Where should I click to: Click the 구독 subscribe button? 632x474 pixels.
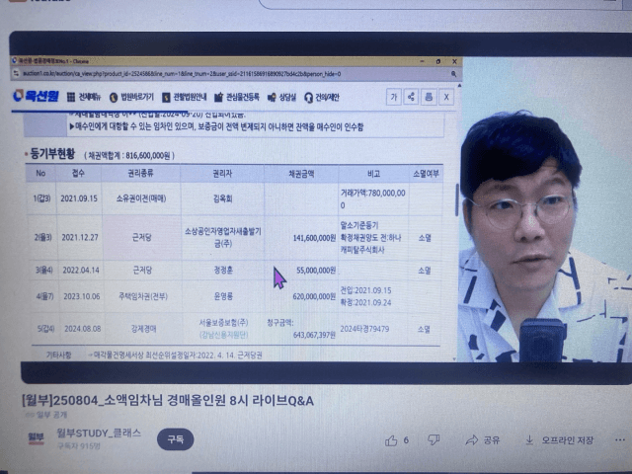(x=176, y=439)
